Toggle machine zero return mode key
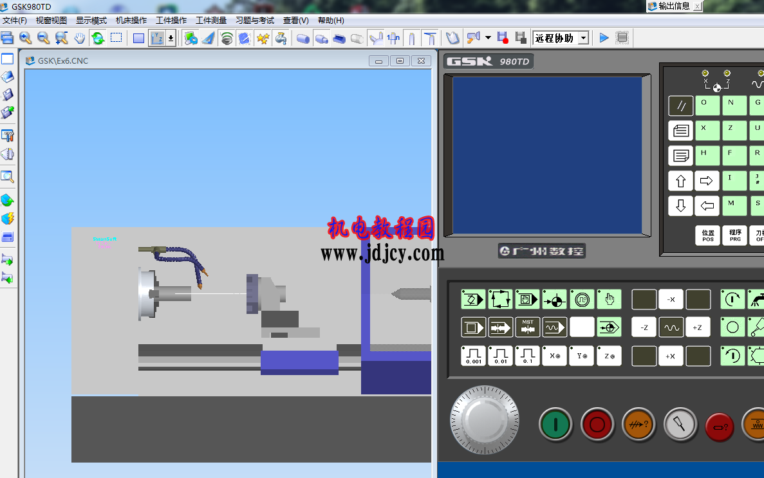The width and height of the screenshot is (764, 478). pyautogui.click(x=555, y=299)
